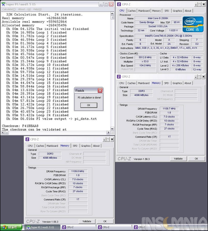The height and width of the screenshot is (231, 208).
Task: Click 'PI value output -> pi_data.txt' line
Action: tap(51, 119)
